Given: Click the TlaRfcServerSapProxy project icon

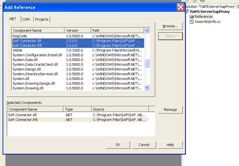Looking at the screenshot, I should click(x=187, y=11).
